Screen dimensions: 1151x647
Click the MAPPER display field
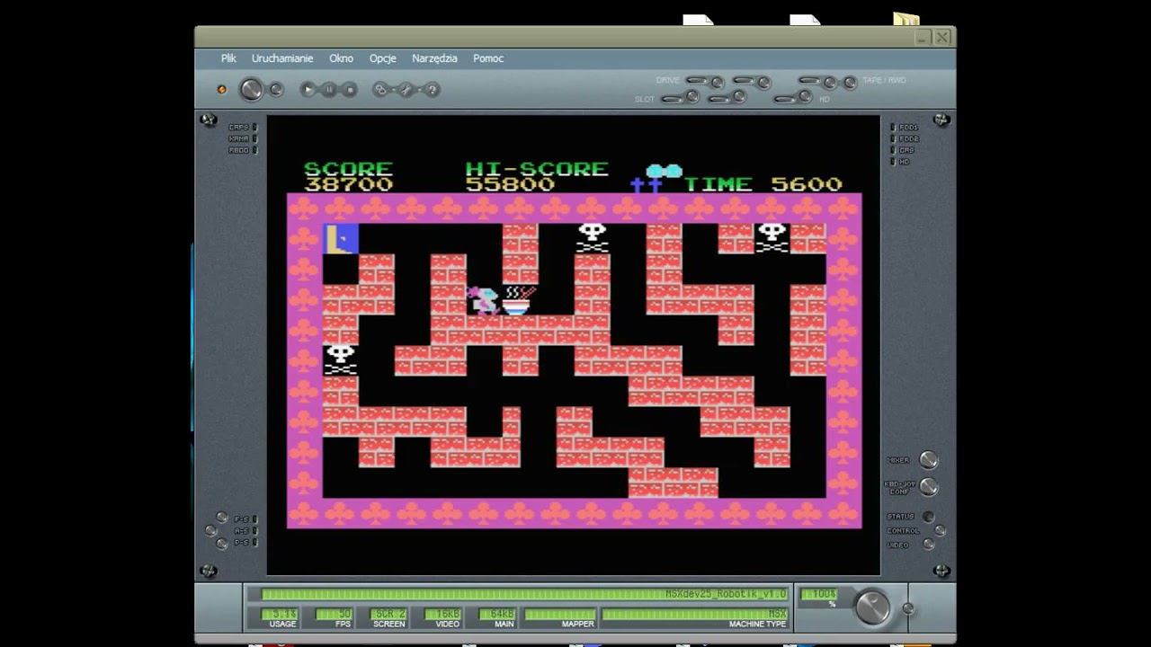tap(559, 615)
